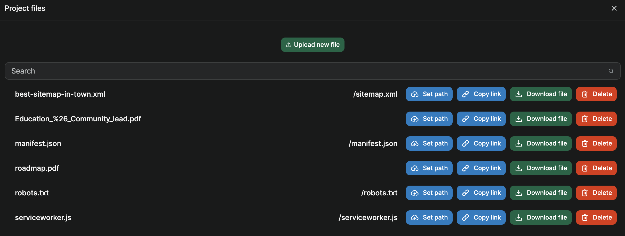
Task: Upload a new file to the project
Action: [x=312, y=44]
